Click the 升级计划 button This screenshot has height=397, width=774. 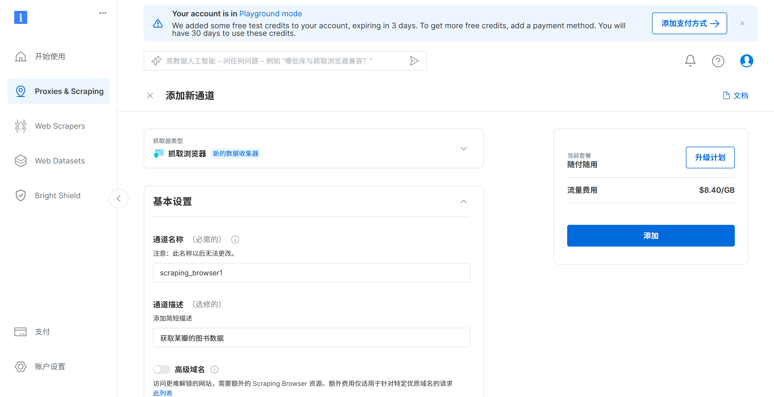710,157
